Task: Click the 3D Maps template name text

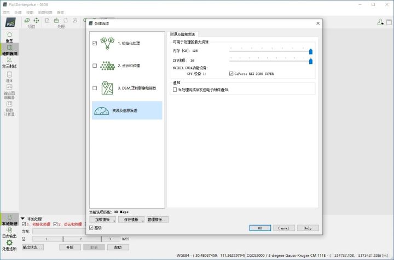Action: tap(121, 212)
